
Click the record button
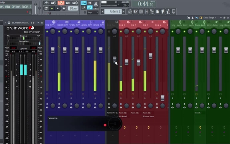(64, 8)
